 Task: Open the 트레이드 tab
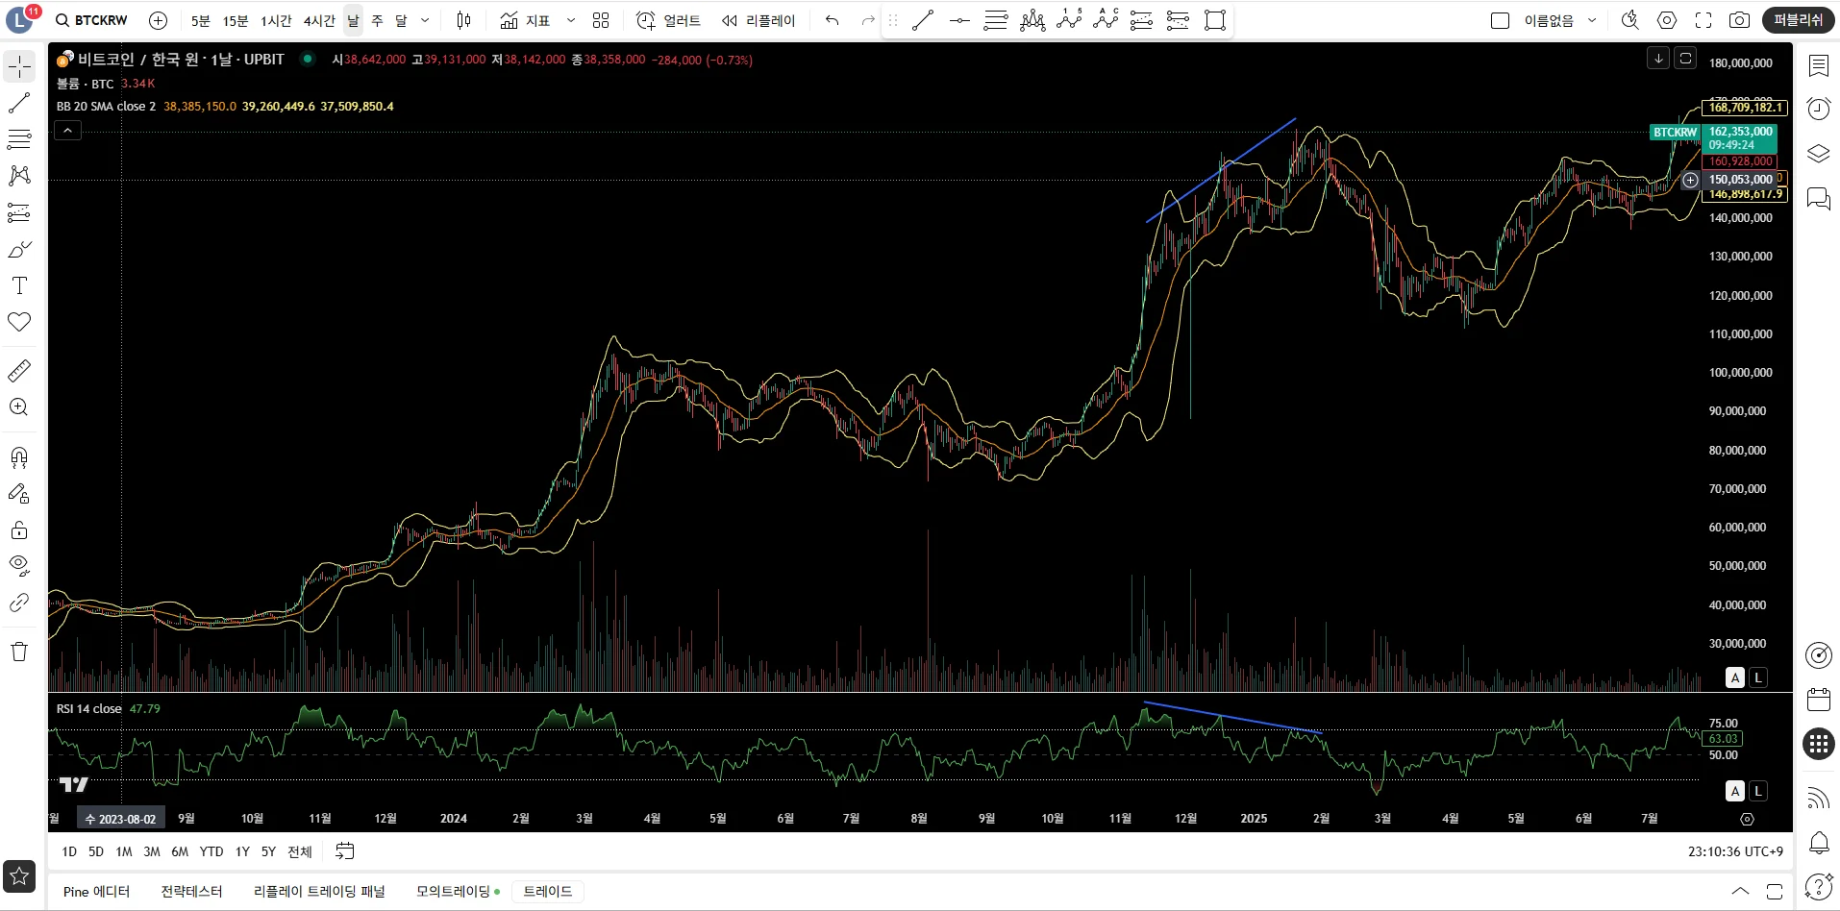[548, 892]
